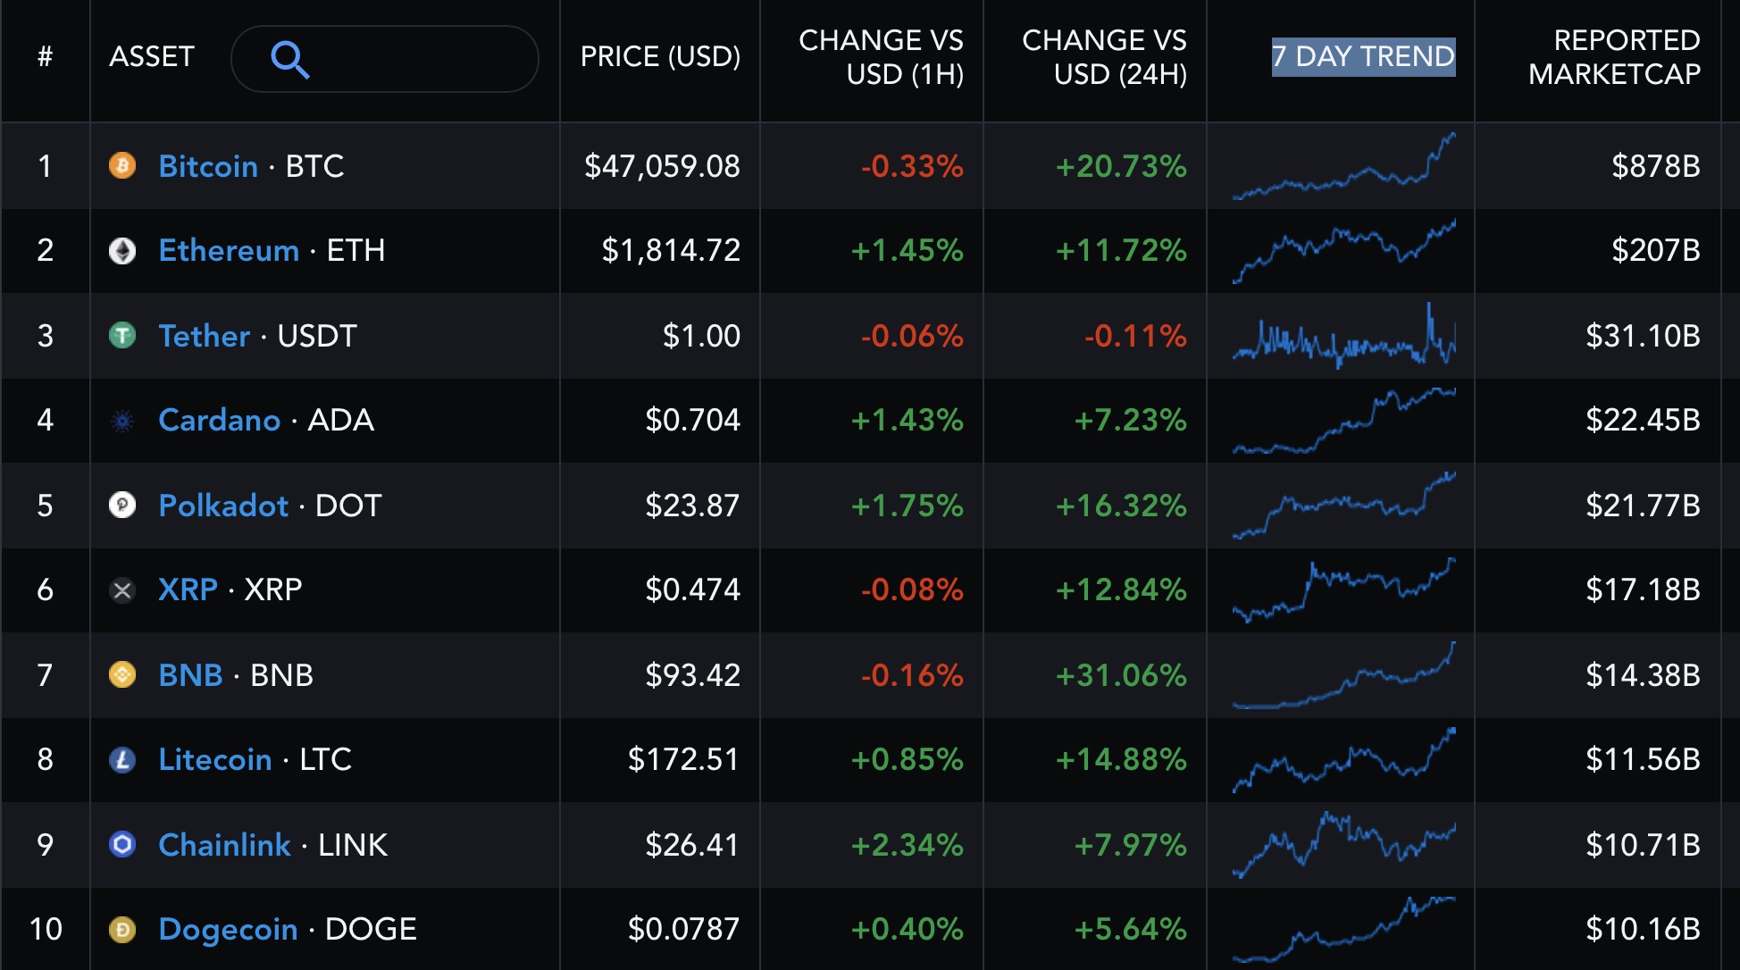Focus the asset search field
This screenshot has height=970, width=1740.
point(385,59)
